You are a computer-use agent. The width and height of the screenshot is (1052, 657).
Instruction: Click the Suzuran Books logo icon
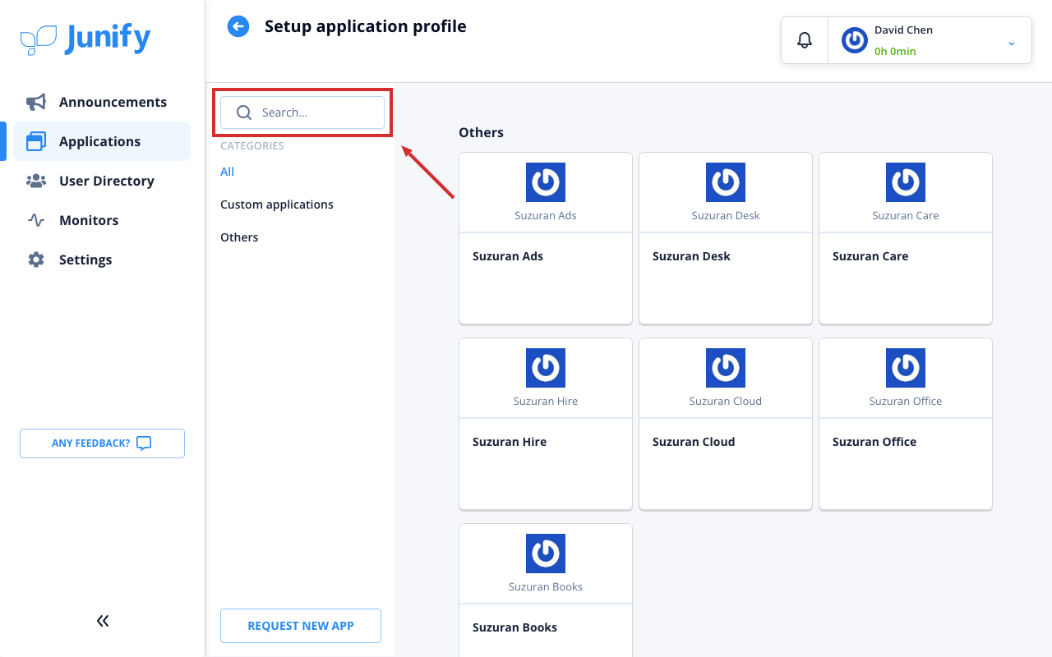(546, 554)
